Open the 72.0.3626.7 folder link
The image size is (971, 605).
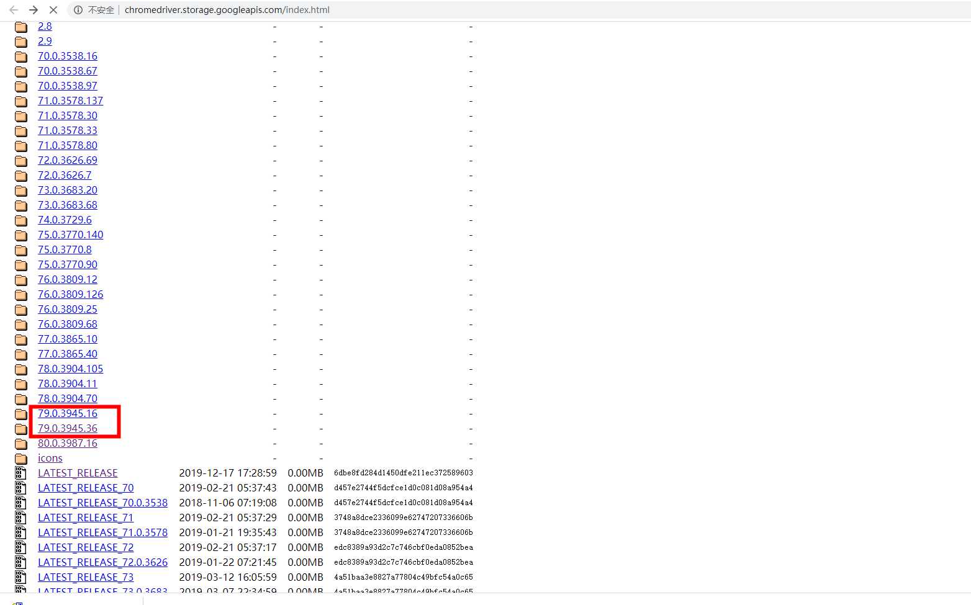coord(65,175)
